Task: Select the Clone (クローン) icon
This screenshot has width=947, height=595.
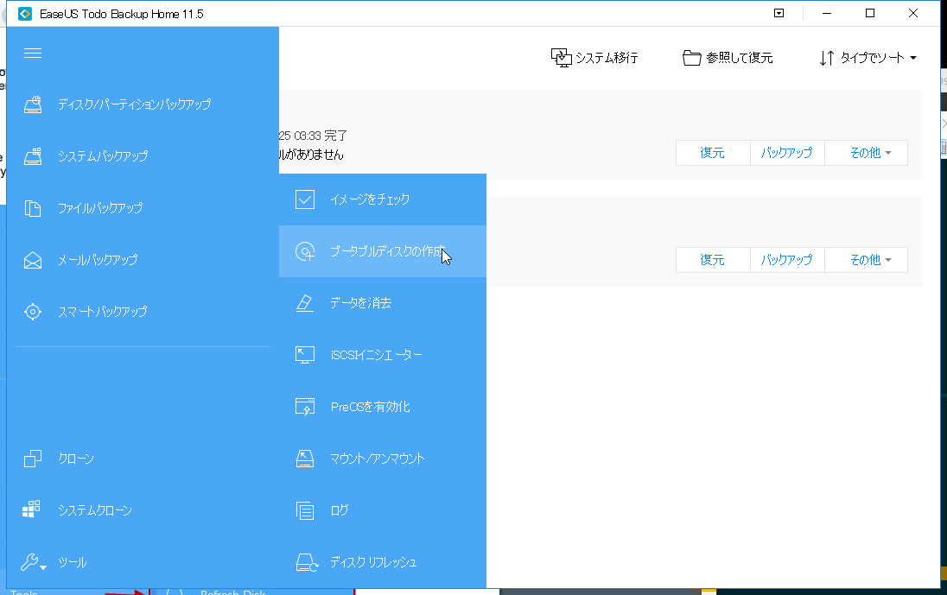Action: [33, 458]
